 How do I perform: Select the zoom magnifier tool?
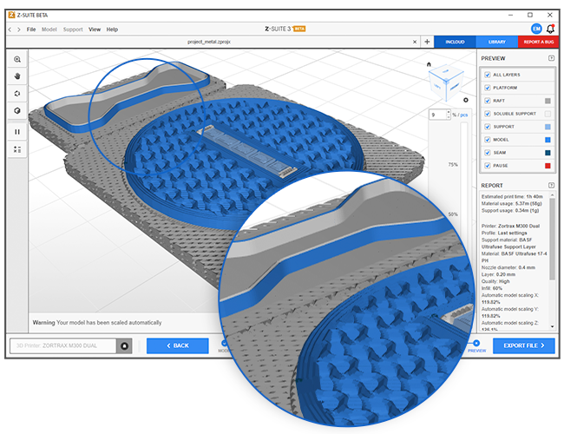click(x=16, y=59)
